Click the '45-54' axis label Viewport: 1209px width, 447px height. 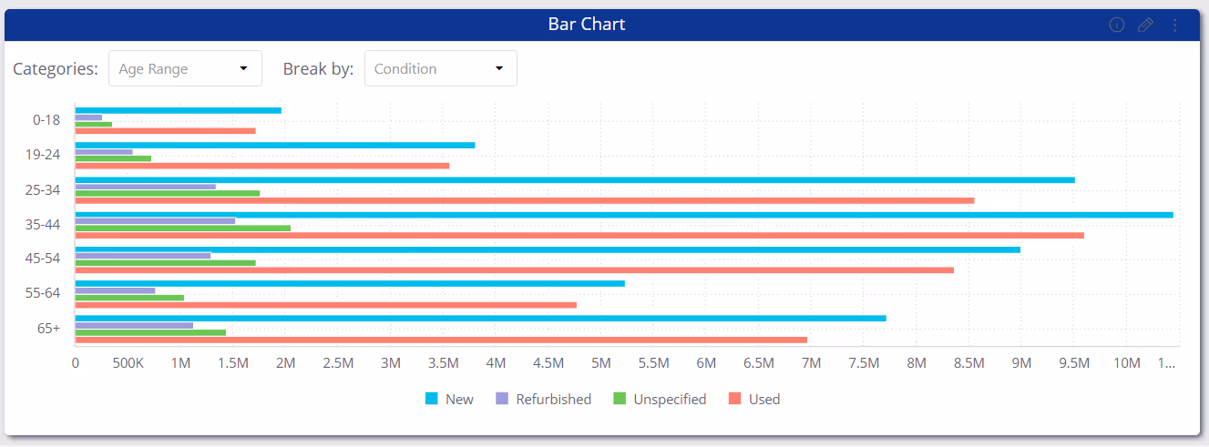click(x=43, y=259)
